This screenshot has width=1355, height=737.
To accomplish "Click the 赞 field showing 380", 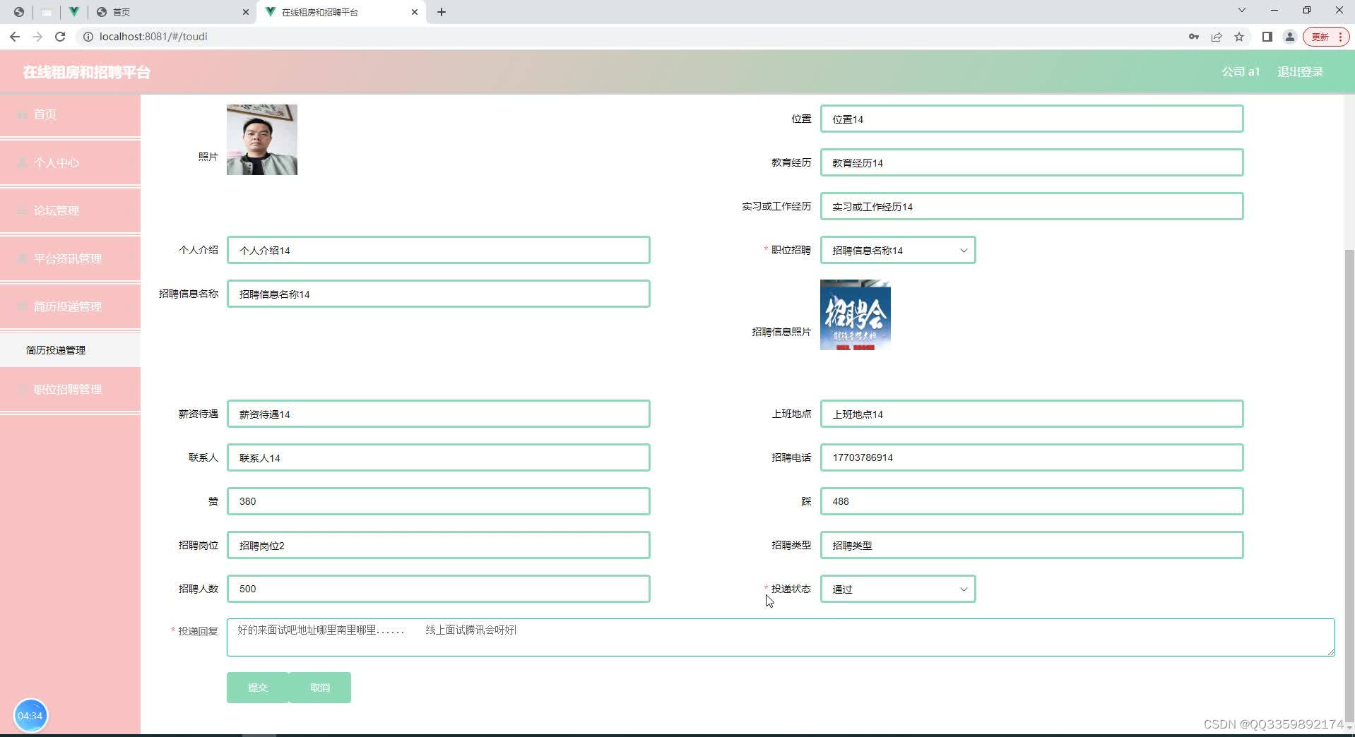I will (x=438, y=501).
